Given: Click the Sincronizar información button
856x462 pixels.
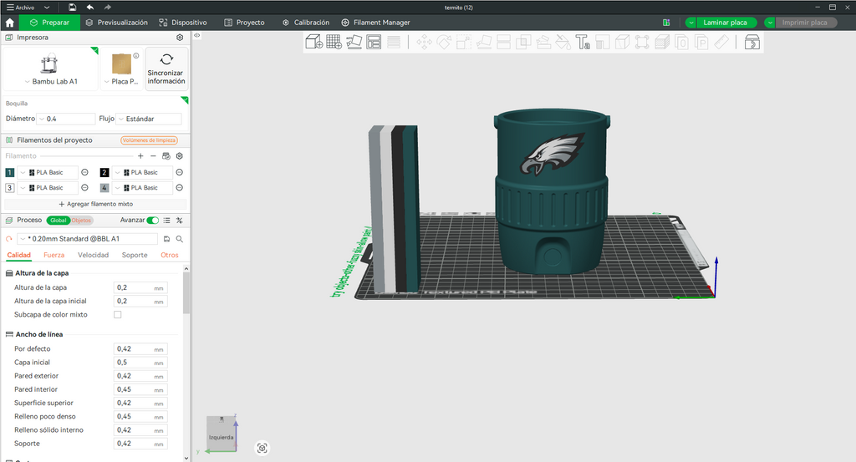Looking at the screenshot, I should (166, 69).
